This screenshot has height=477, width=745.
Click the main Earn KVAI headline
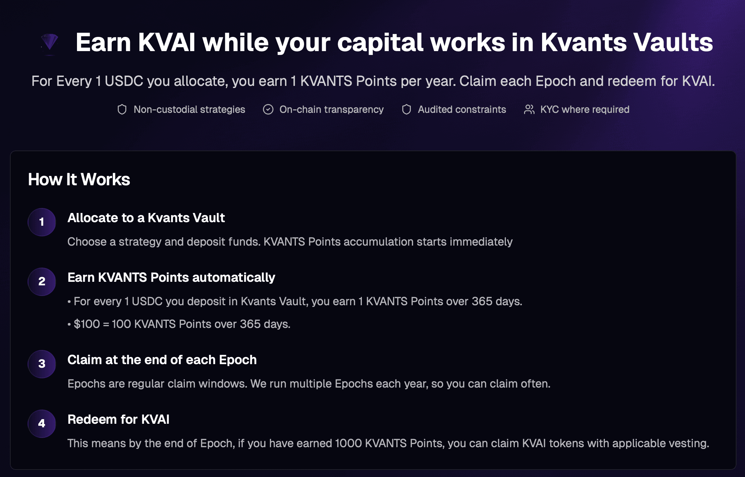point(394,43)
